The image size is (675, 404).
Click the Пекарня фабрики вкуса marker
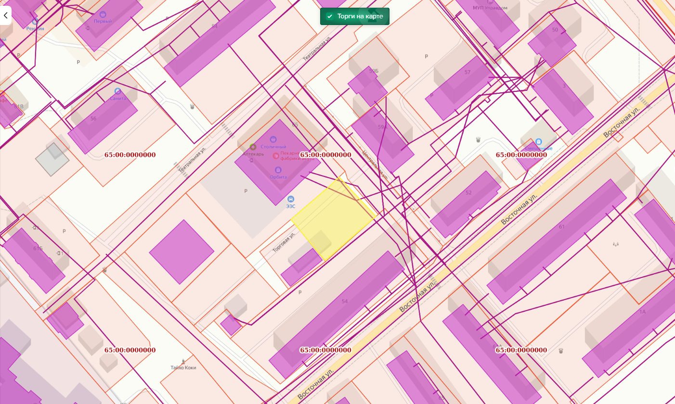[276, 155]
